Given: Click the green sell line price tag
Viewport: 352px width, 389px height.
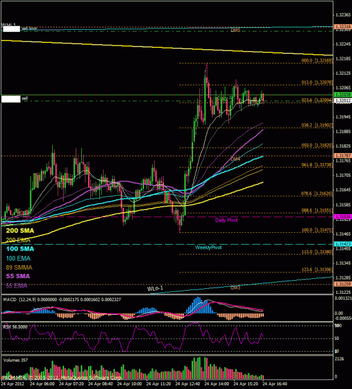Looking at the screenshot, I should pyautogui.click(x=343, y=95).
